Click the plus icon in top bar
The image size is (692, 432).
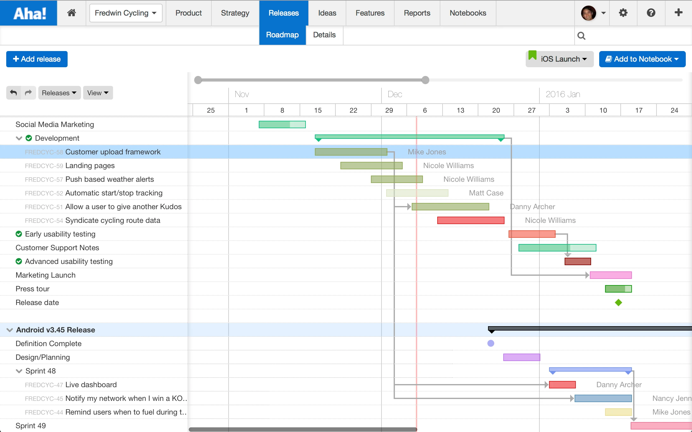pos(678,13)
